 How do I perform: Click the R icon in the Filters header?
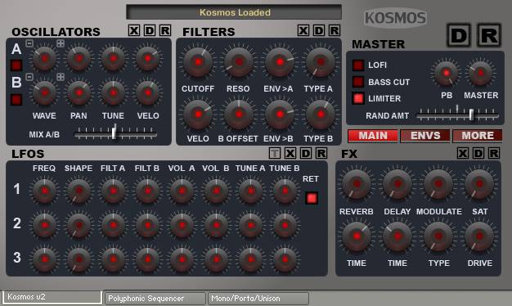335,30
